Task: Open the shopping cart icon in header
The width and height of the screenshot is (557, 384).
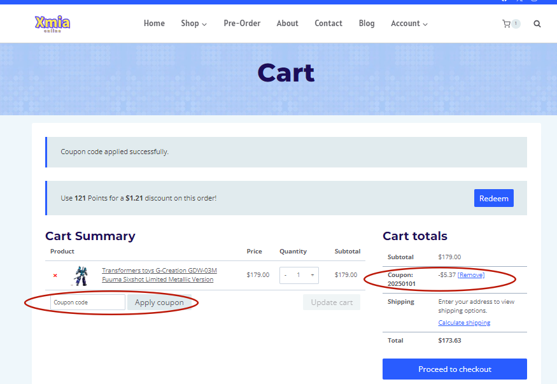Action: tap(506, 24)
